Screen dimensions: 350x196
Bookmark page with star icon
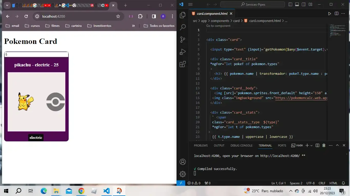(118, 16)
